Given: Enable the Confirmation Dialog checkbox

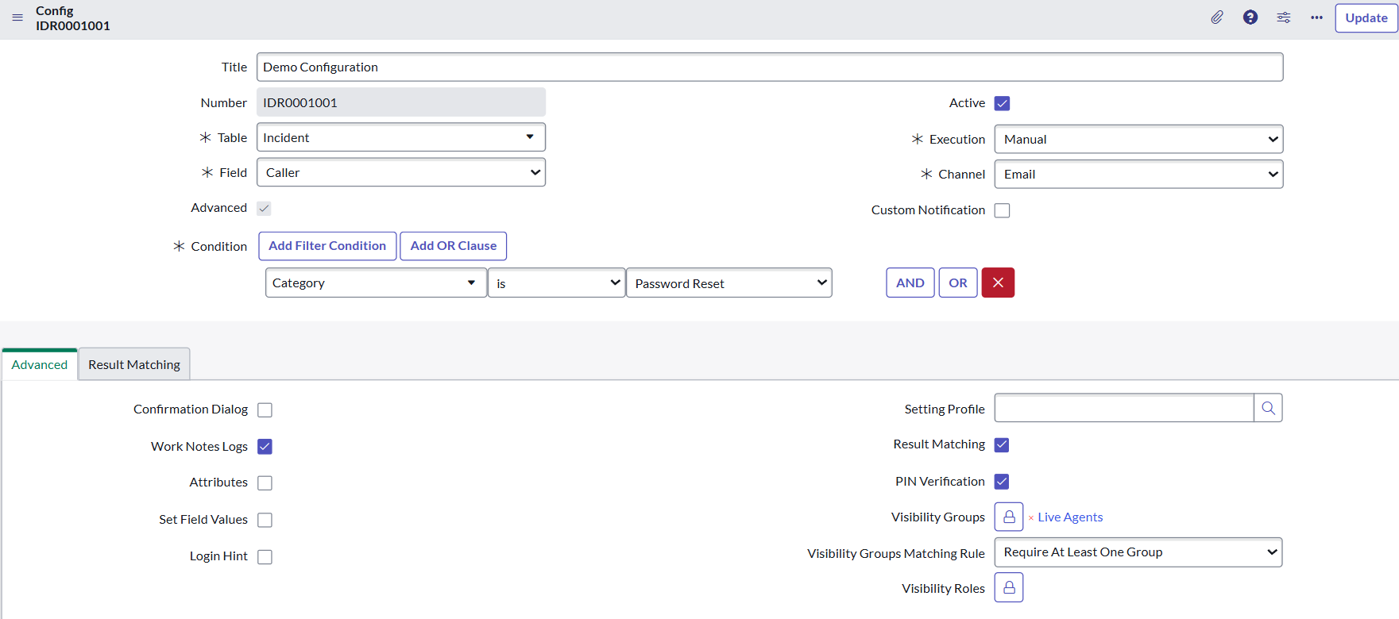Looking at the screenshot, I should (265, 410).
